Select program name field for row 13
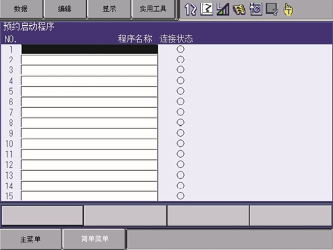The image size is (333, 250). [x=90, y=176]
